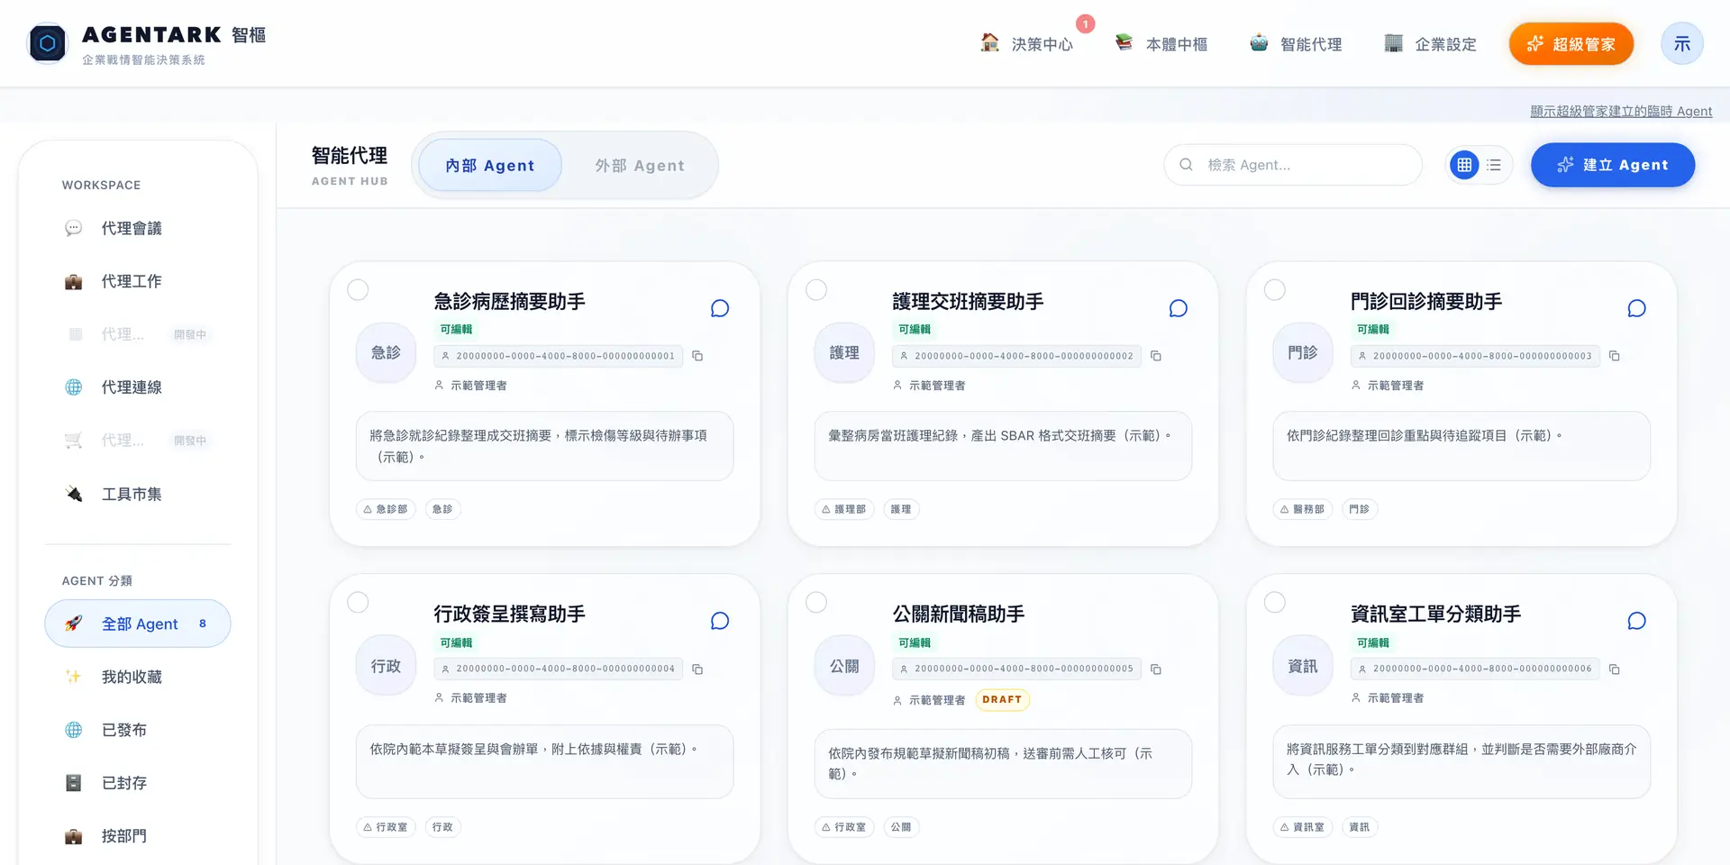The height and width of the screenshot is (865, 1730).
Task: Click the notification badge on 決策中心
Action: point(1086,24)
